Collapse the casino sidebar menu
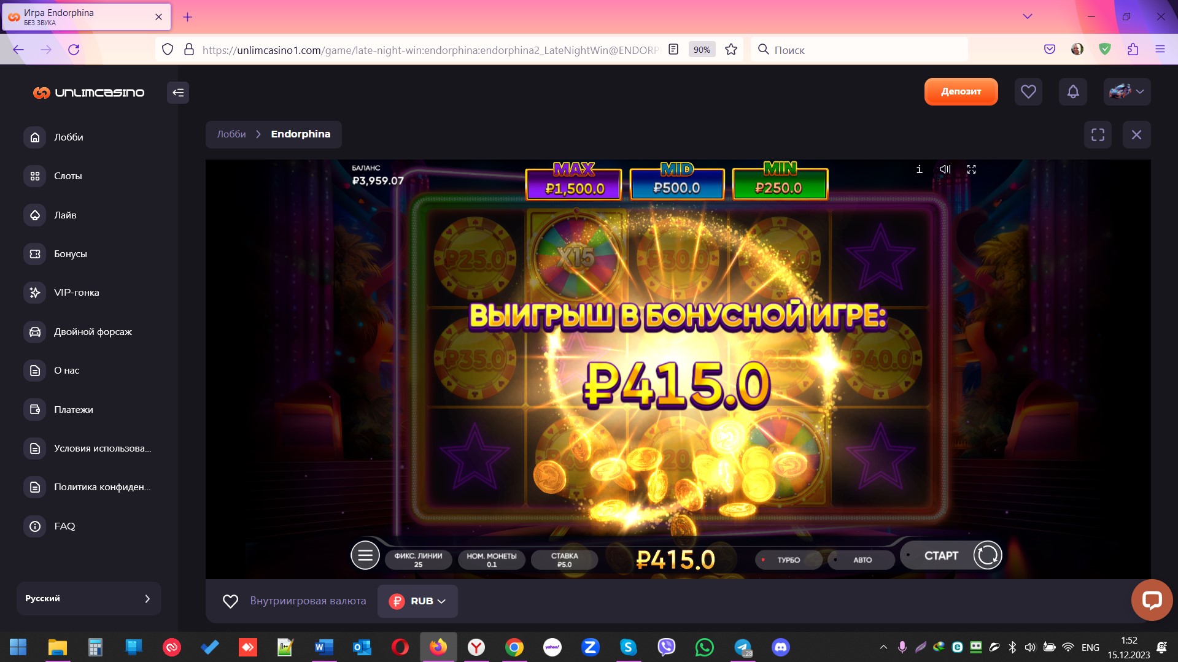This screenshot has width=1178, height=662. click(x=178, y=93)
